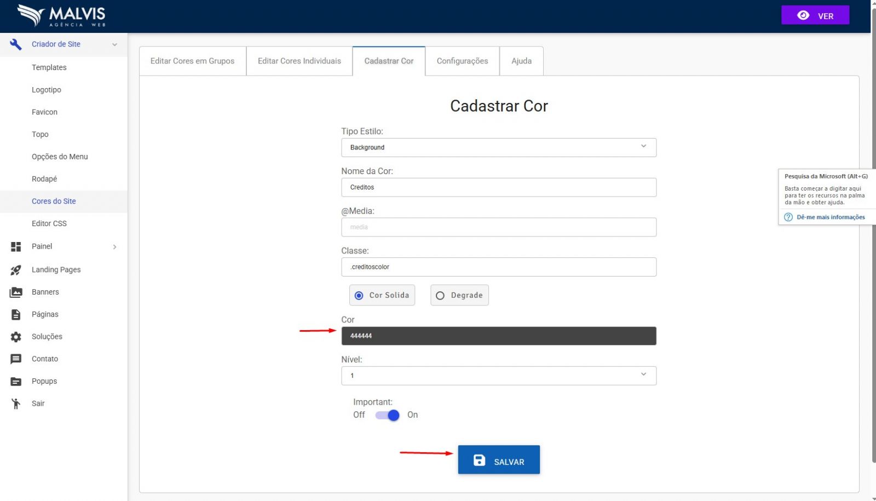The width and height of the screenshot is (876, 501).
Task: Select the Degrade radio option
Action: [x=440, y=296]
